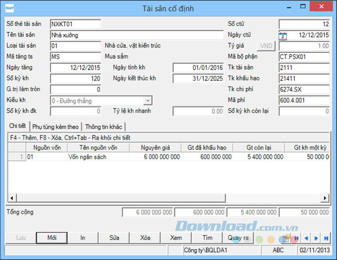Click the FAST application logo icon
Screen dimensions: 337x260
pos(9,8)
